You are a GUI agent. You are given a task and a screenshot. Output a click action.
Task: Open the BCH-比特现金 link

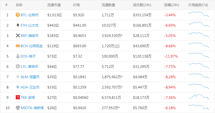[32, 46]
